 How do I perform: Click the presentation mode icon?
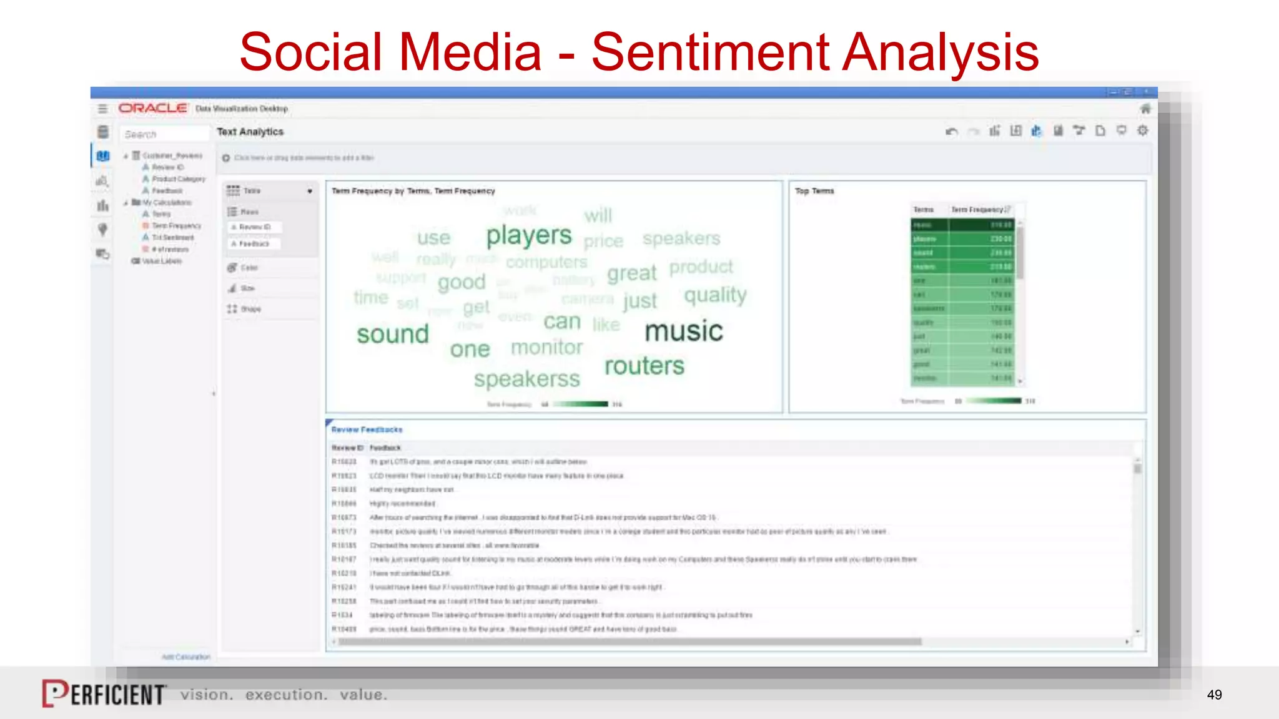pyautogui.click(x=1122, y=130)
